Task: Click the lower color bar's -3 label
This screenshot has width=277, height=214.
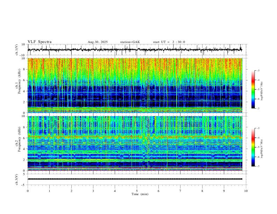Action: pos(258,128)
